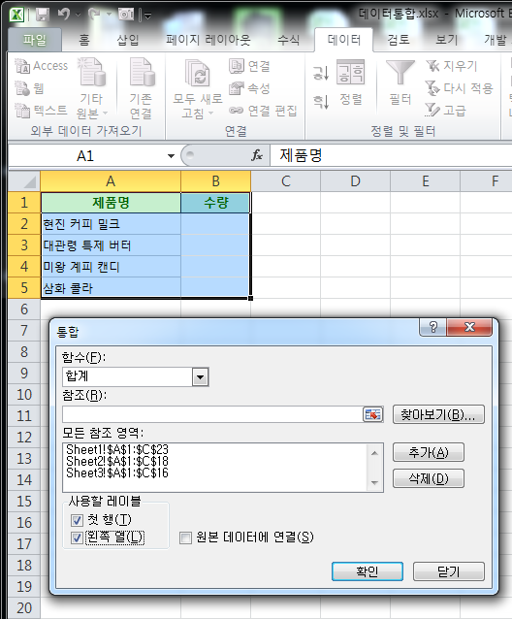512x619 pixels.
Task: Enable 원본 데이터에 연결(S) checkbox
Action: 185,538
